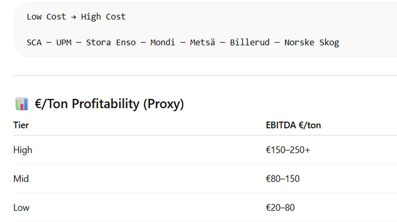397x222 pixels.
Task: Select the High tier cell
Action: point(23,150)
